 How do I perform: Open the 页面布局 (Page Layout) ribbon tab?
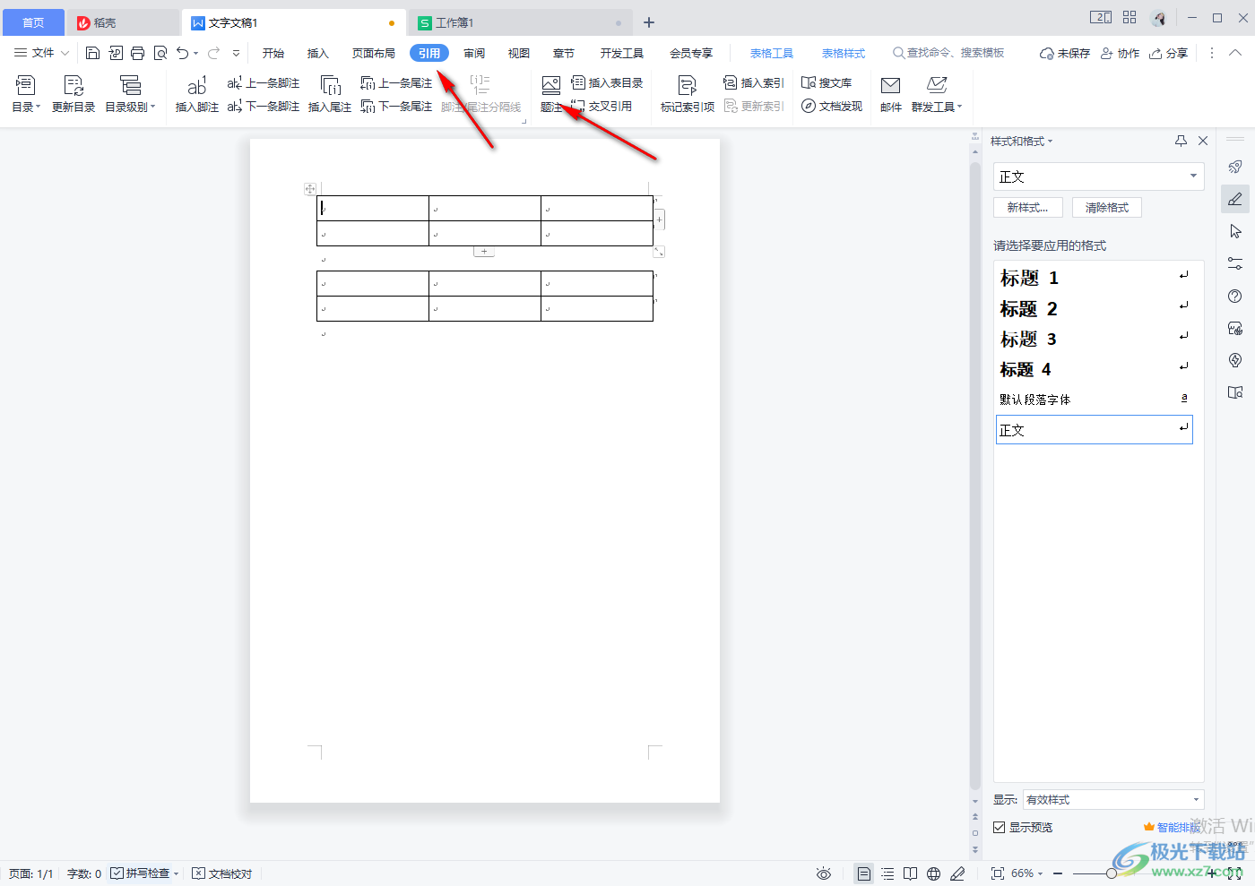[374, 53]
